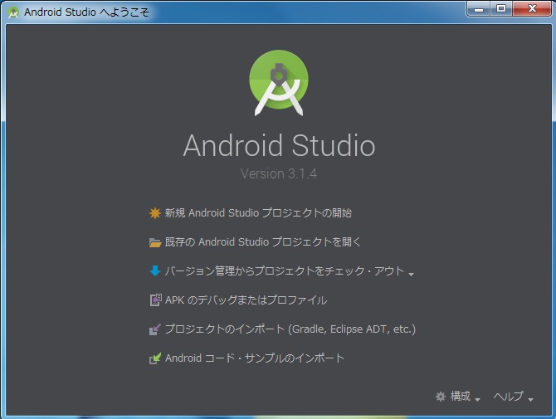Viewport: 556px width, 419px height.
Task: Click the green arrow import code sample icon
Action: tap(155, 358)
